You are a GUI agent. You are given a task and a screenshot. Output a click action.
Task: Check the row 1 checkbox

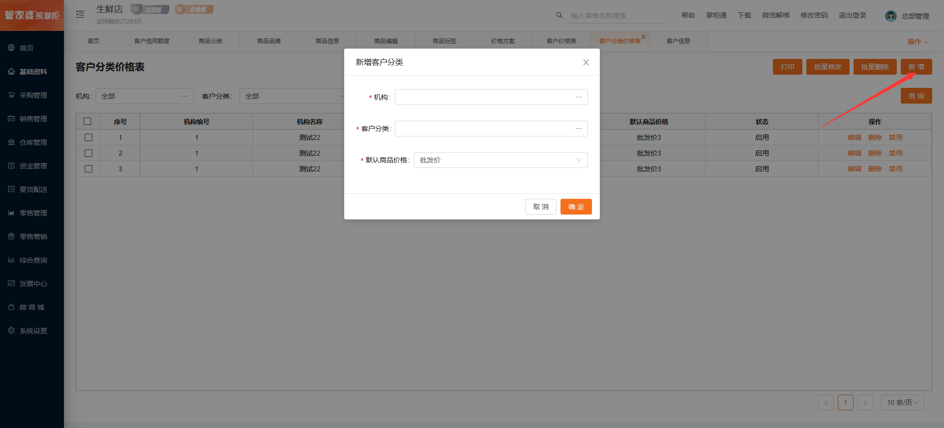pos(88,137)
